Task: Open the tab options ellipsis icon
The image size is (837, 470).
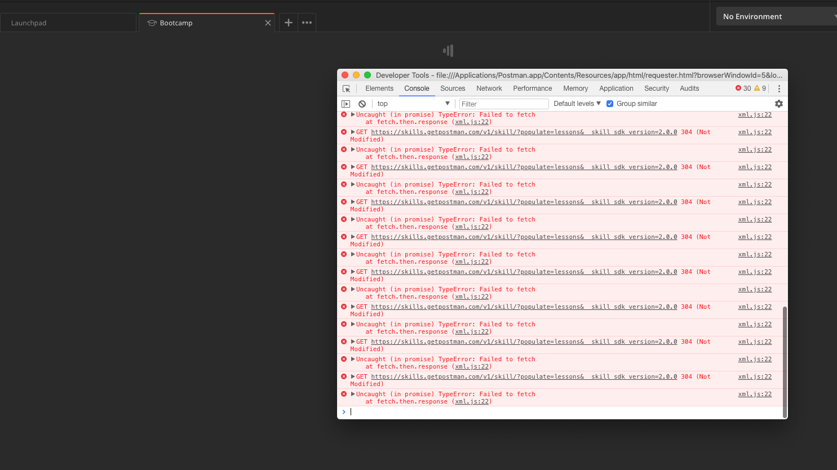Action: 306,23
